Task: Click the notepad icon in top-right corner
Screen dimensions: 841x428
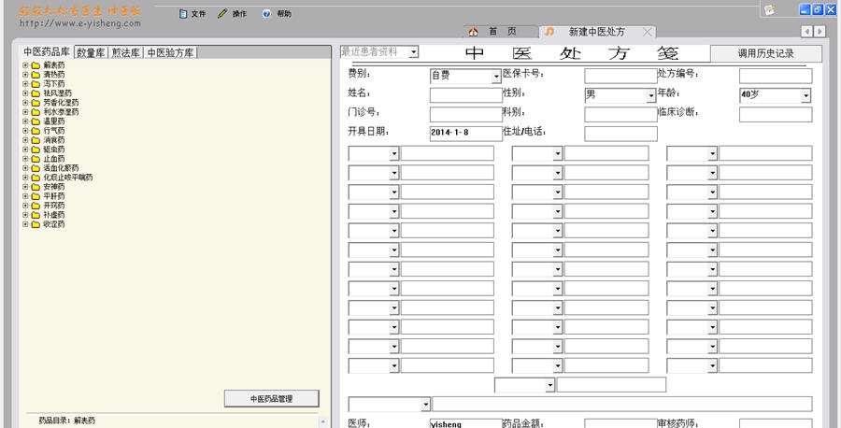Action: (x=770, y=9)
